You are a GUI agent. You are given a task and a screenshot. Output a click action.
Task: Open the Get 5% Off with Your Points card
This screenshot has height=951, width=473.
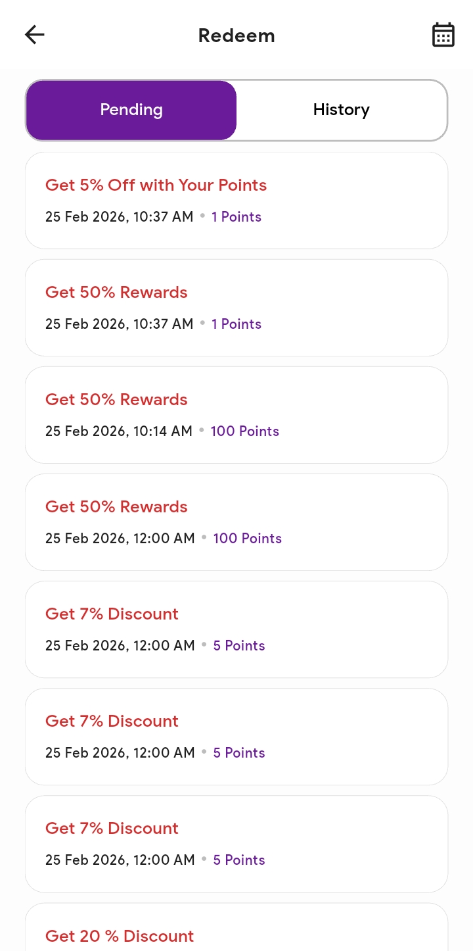tap(236, 201)
